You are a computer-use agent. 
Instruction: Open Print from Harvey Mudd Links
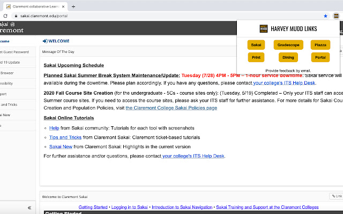pos(256,57)
